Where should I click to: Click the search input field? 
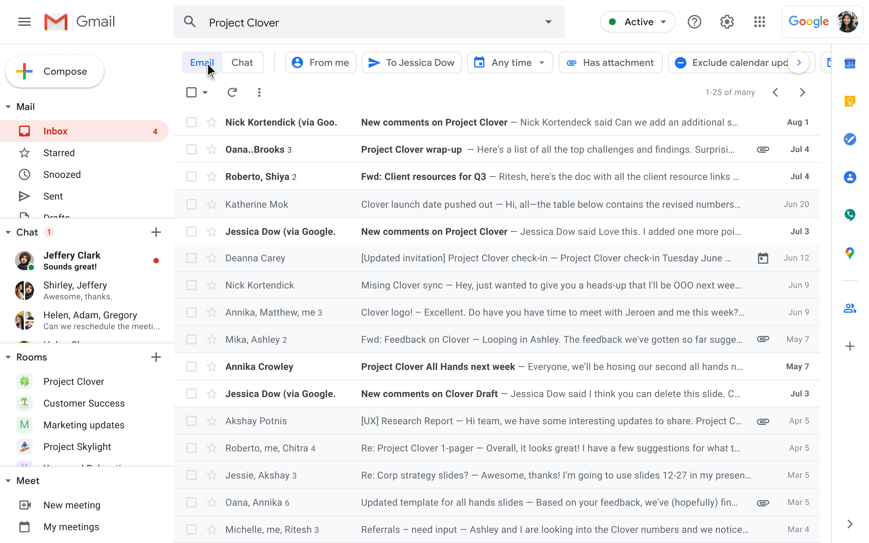(369, 22)
